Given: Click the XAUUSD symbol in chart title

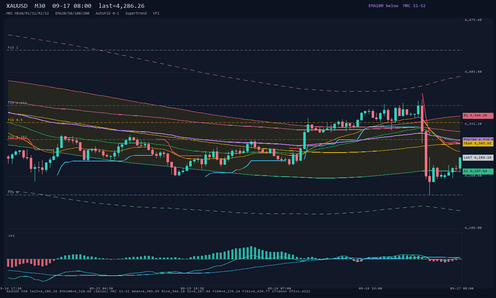Looking at the screenshot, I should click(x=17, y=6).
